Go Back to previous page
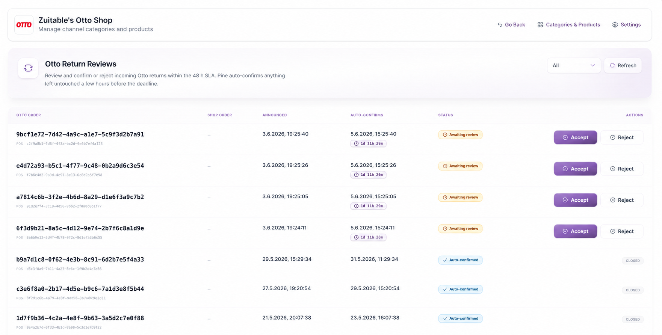662x335 pixels. (511, 25)
